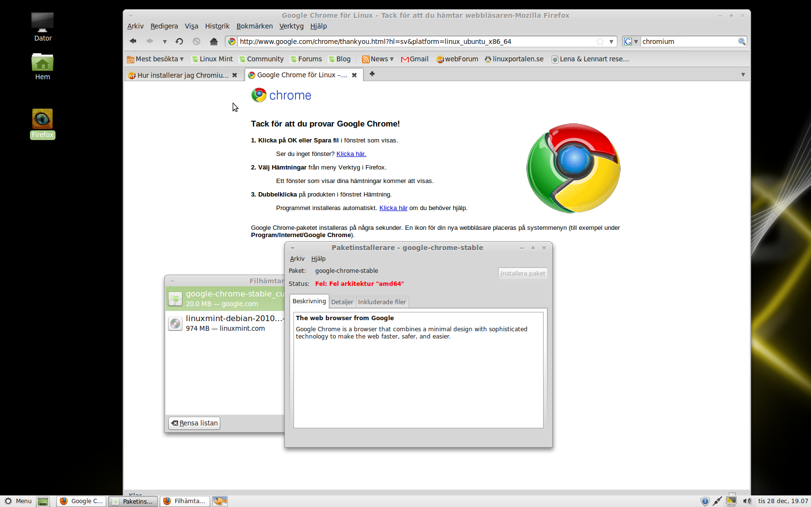Open the display tray icon
Screen dimensions: 811x507
pyautogui.click(x=731, y=501)
